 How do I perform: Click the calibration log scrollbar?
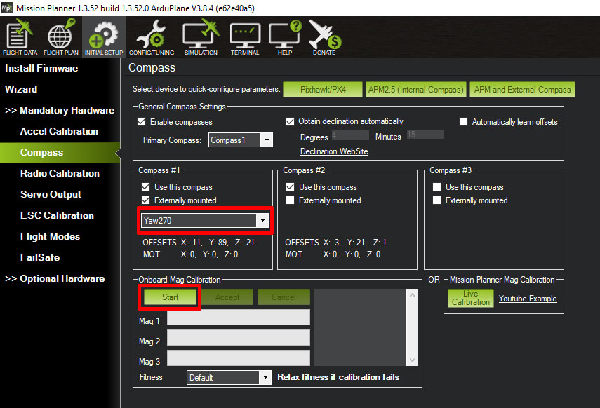[412, 328]
